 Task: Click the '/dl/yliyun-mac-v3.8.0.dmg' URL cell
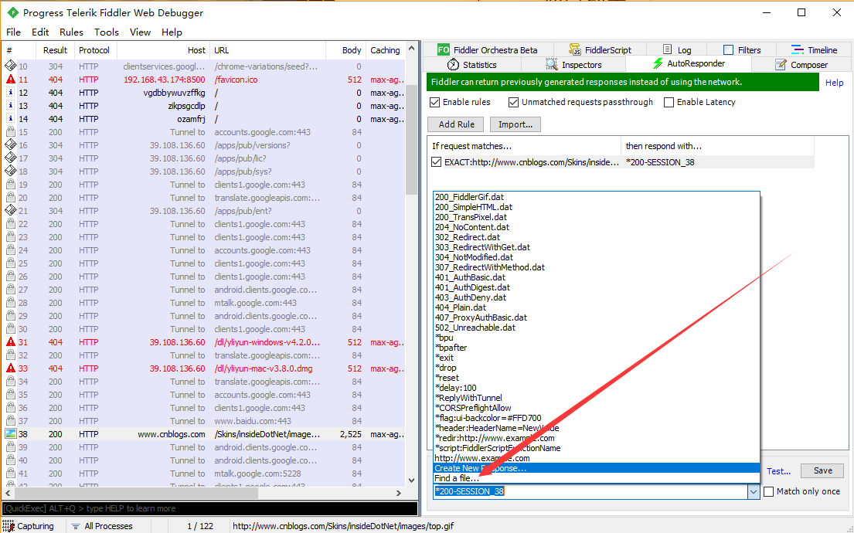[x=263, y=368]
